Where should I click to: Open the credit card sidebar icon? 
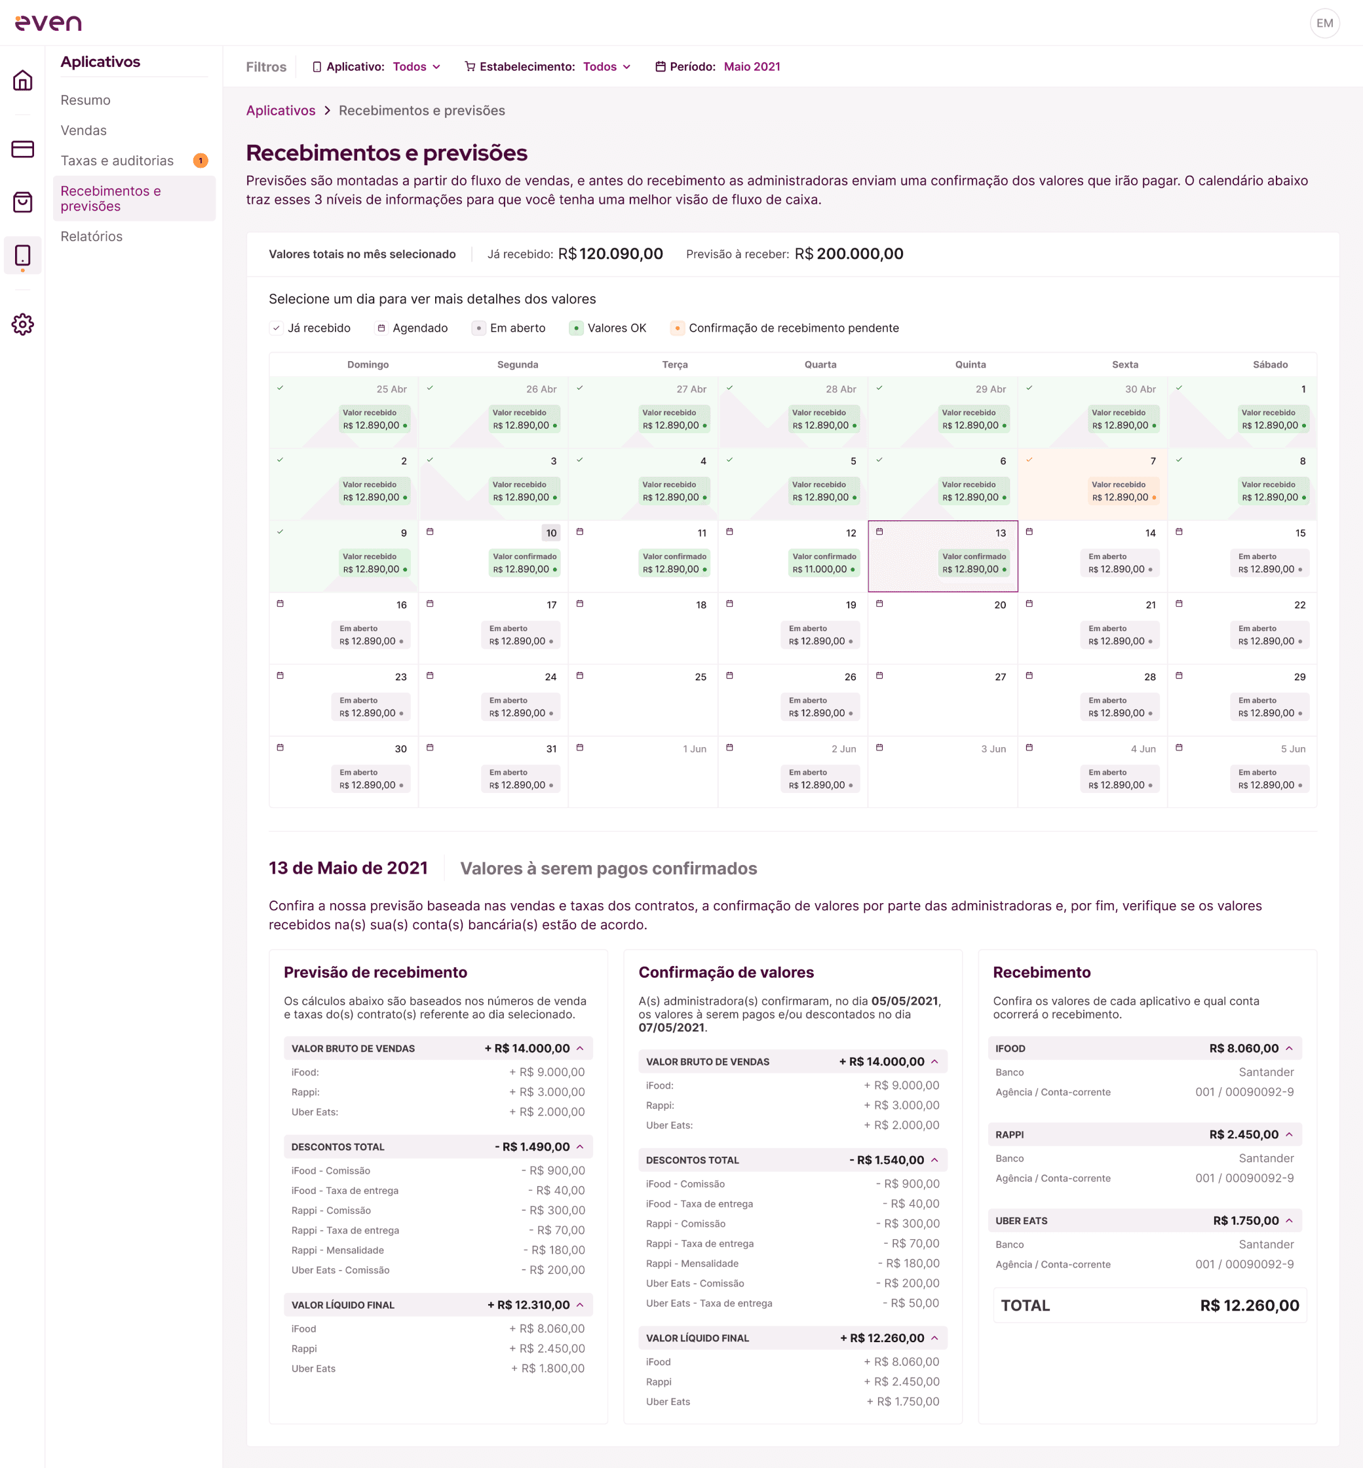[23, 149]
